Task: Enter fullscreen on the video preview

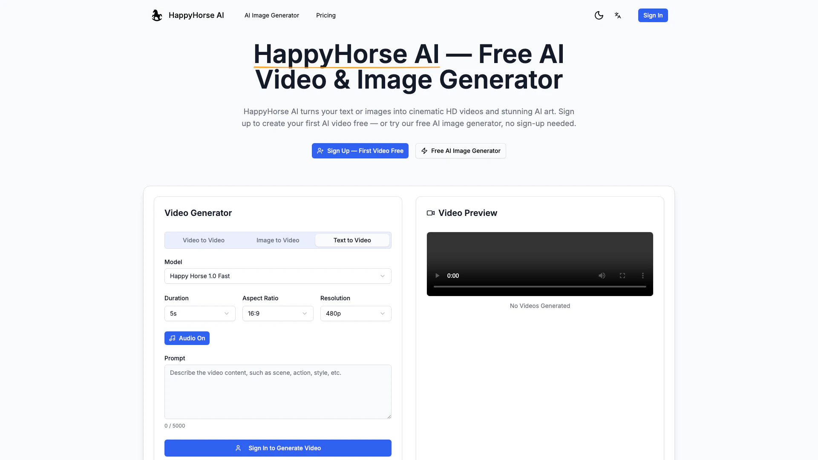Action: coord(622,276)
